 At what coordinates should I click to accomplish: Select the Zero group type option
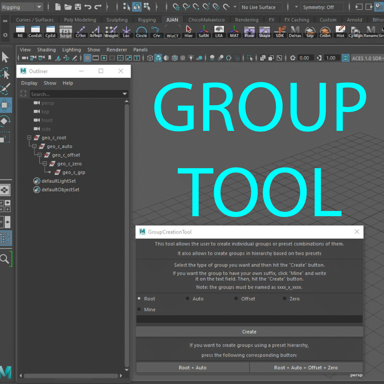pos(285,299)
